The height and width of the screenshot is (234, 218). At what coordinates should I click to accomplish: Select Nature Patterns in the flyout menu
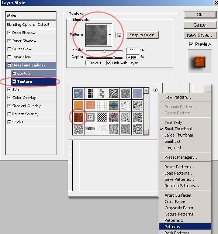coord(179,214)
